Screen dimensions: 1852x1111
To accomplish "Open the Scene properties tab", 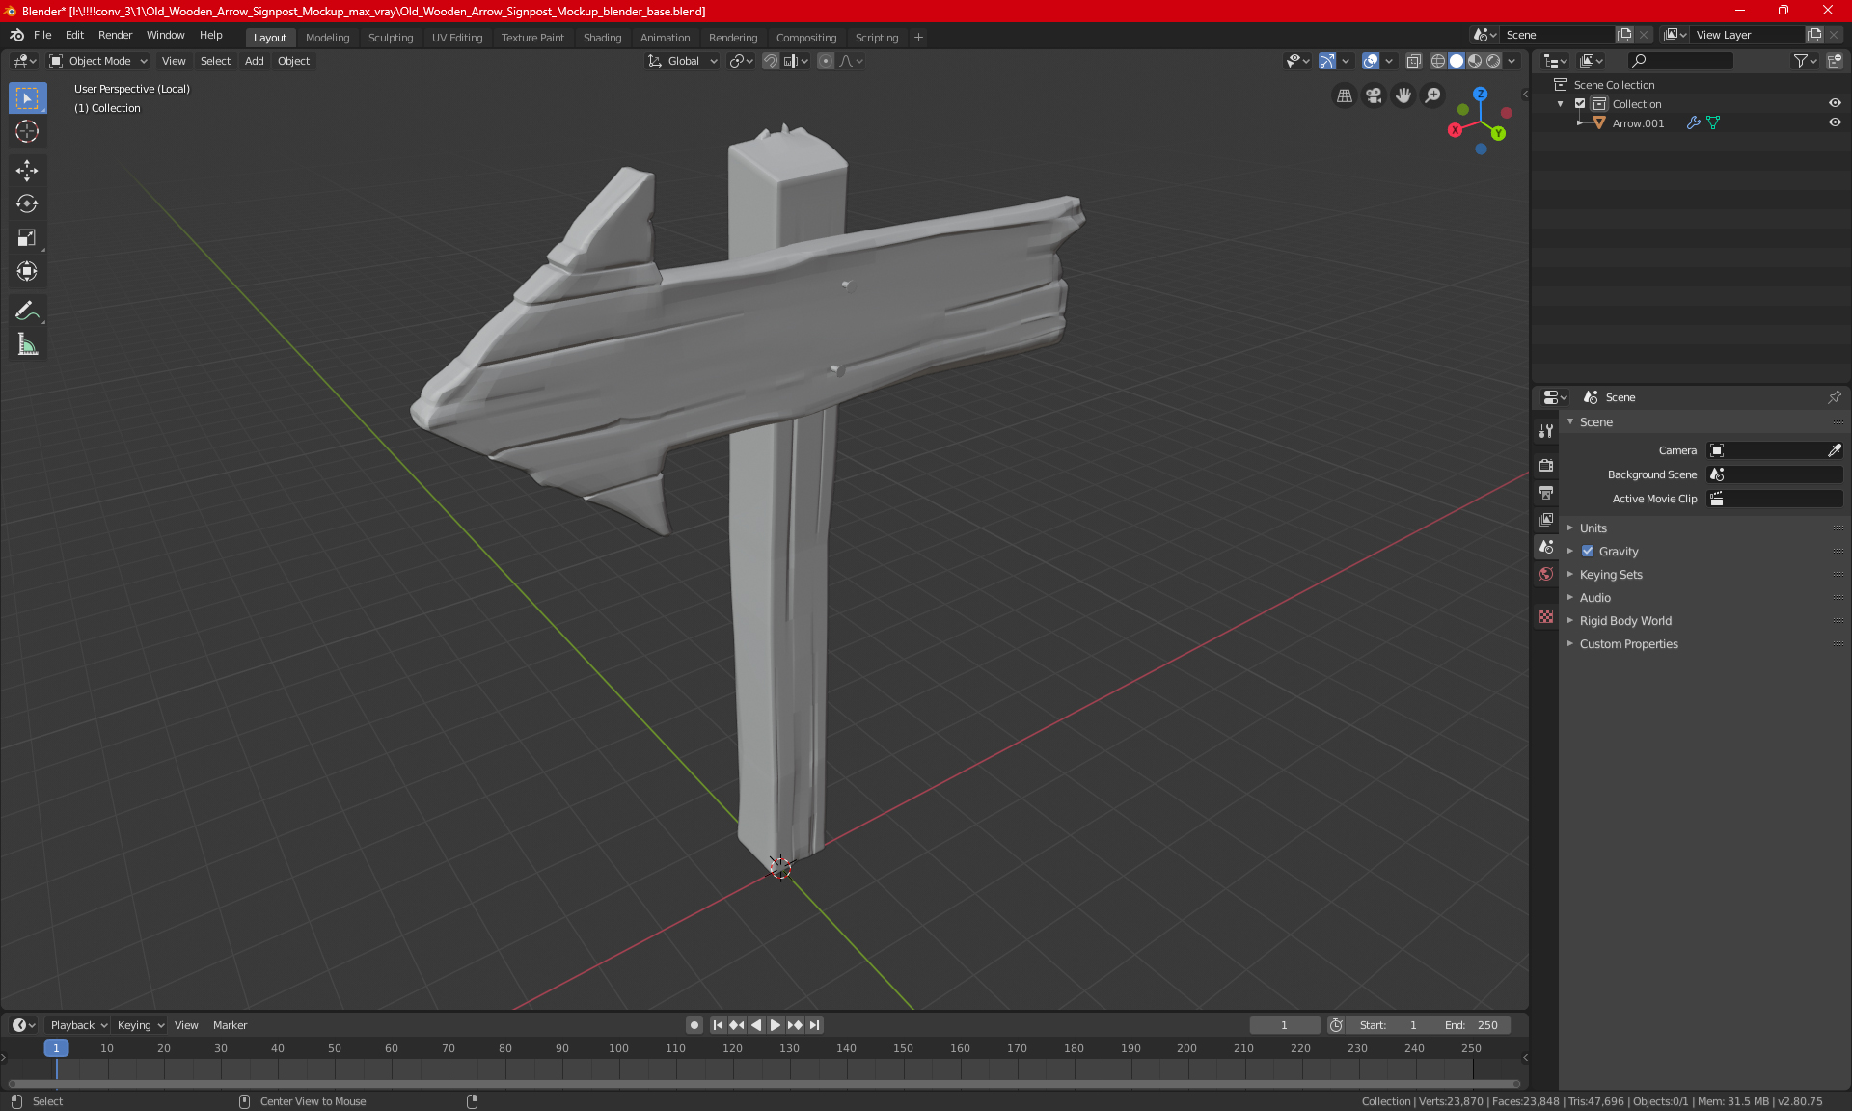I will click(x=1546, y=546).
